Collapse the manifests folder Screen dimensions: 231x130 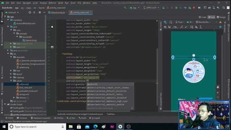click(8, 20)
